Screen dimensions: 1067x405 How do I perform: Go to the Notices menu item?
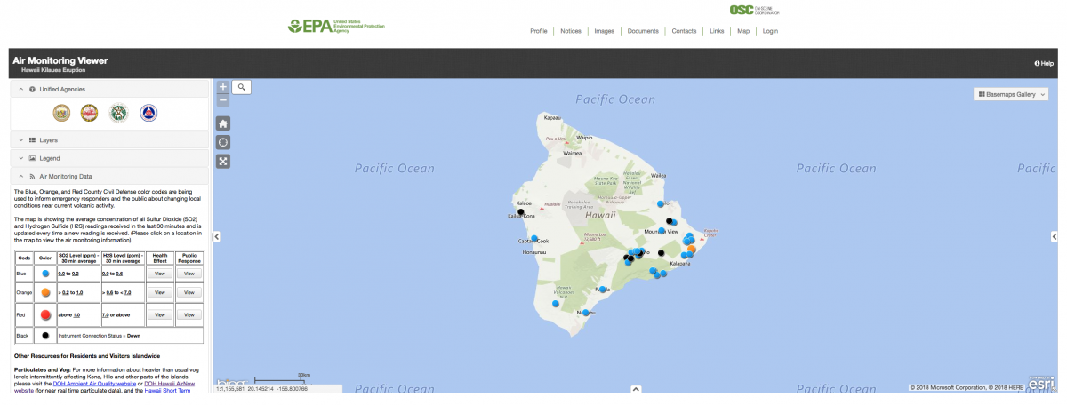(570, 31)
